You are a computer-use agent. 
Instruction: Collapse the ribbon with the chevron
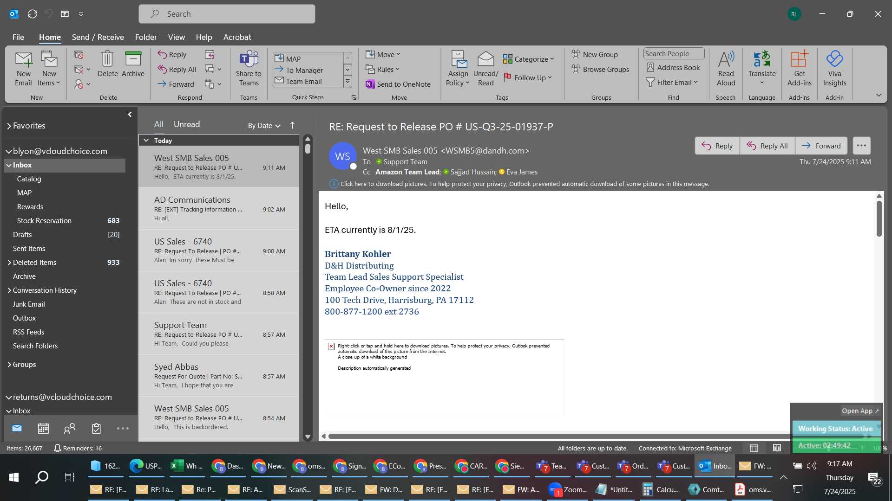pos(879,95)
